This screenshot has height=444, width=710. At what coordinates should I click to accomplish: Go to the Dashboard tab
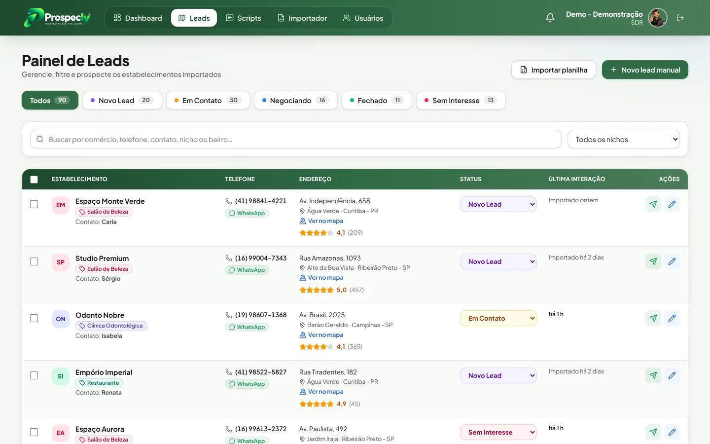138,18
